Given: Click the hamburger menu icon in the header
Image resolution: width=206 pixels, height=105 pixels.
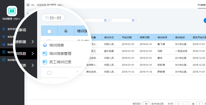Looking at the screenshot, I should click(x=28, y=5).
